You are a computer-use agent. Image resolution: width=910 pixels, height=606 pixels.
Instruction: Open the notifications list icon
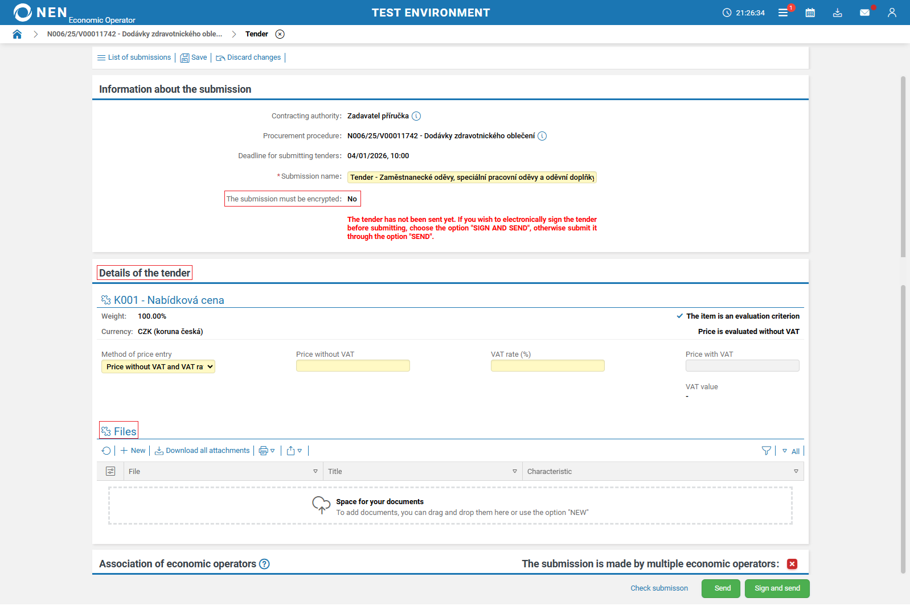[784, 13]
